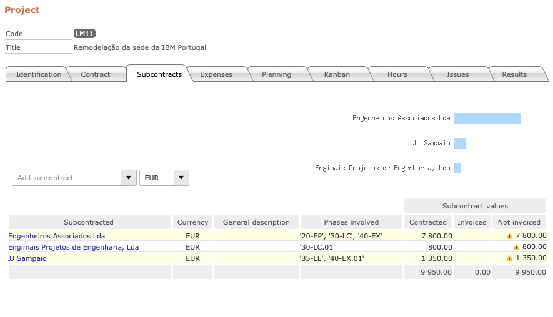This screenshot has height=317, width=553.
Task: Click the warning icon in JJ Sampaio row
Action: click(509, 258)
